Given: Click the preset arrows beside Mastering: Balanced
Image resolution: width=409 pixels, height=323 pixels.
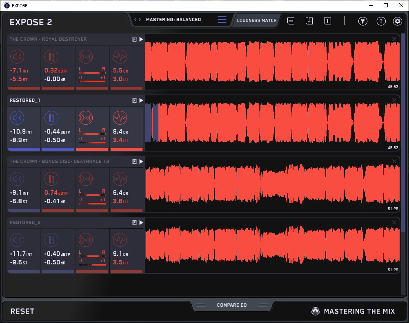Looking at the screenshot, I should coord(138,20).
